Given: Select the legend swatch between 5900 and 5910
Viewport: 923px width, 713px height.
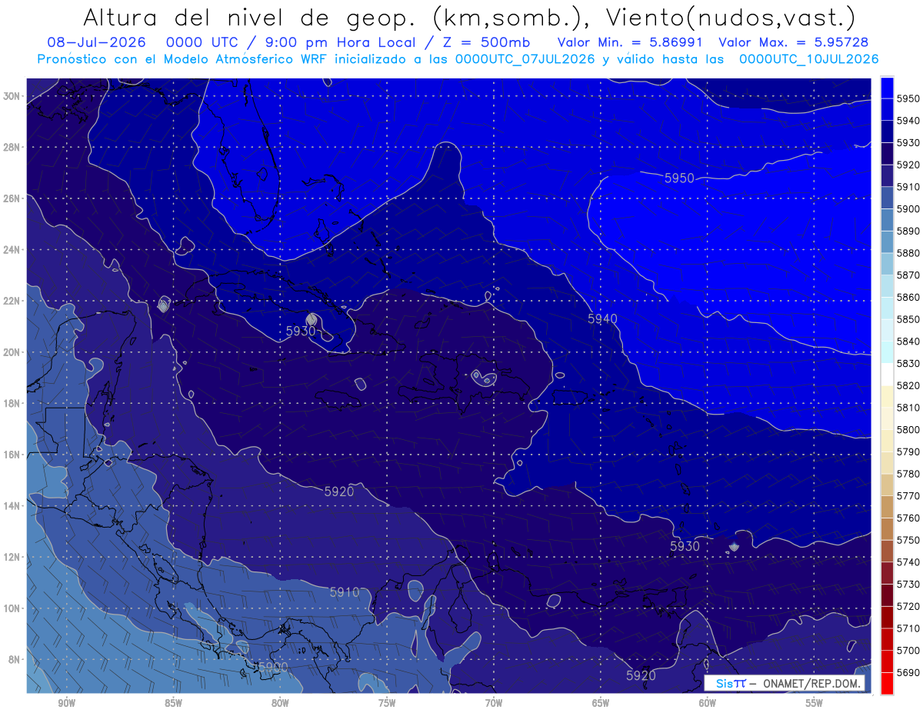Looking at the screenshot, I should [x=887, y=198].
